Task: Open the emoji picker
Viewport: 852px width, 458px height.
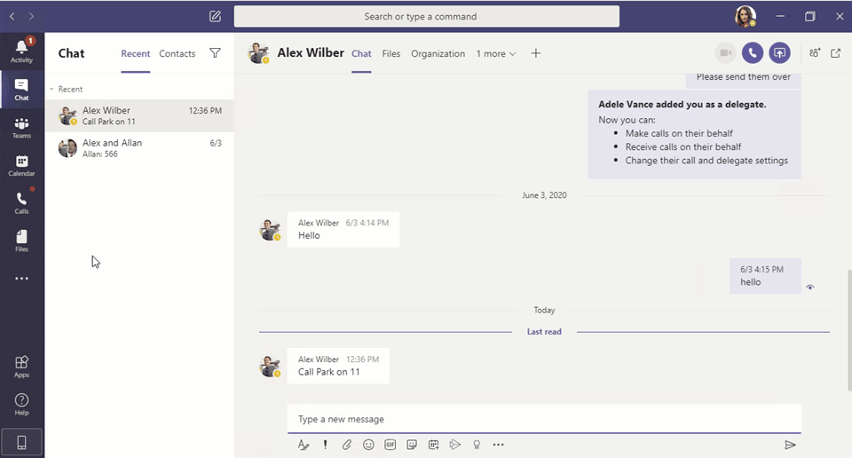Action: (368, 445)
